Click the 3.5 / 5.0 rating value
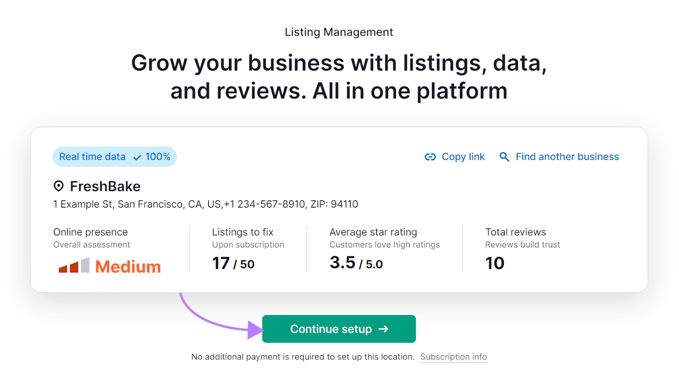 (356, 263)
